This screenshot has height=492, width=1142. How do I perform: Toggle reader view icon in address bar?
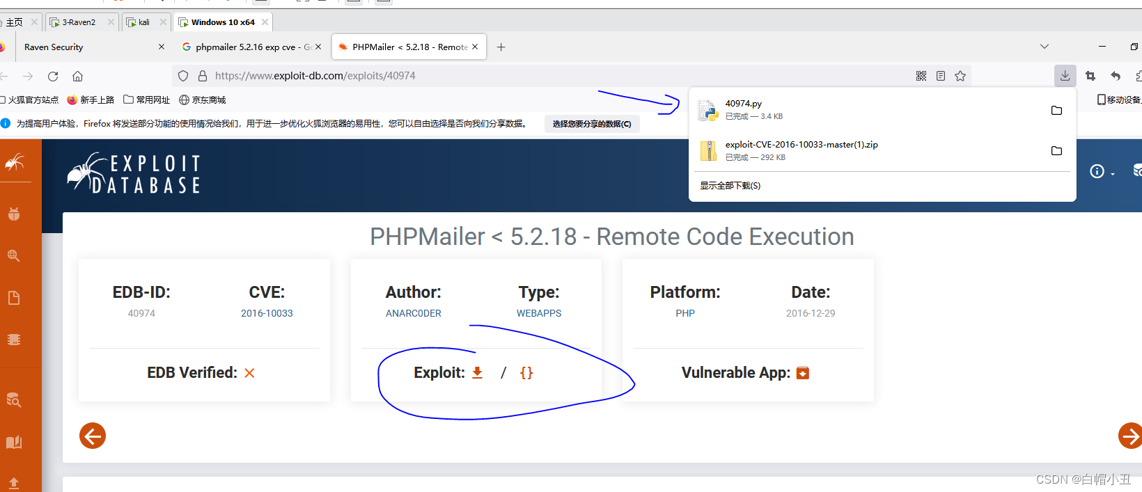coord(941,76)
